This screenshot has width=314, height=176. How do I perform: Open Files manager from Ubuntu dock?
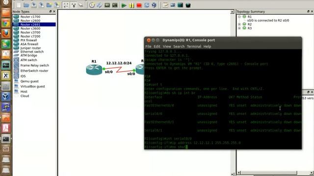[x=6, y=13]
